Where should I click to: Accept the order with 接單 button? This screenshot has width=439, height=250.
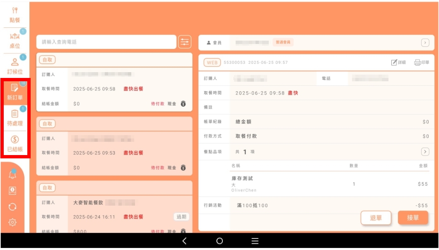tap(413, 218)
